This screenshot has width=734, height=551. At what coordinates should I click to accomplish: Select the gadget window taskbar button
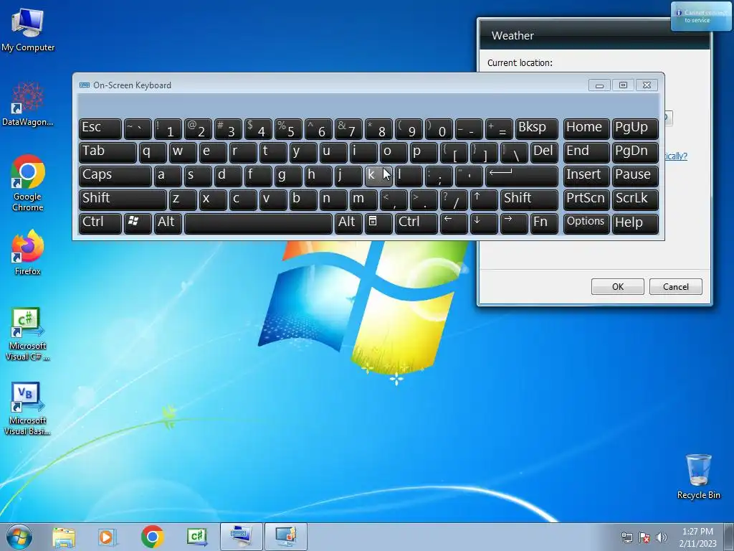[286, 537]
